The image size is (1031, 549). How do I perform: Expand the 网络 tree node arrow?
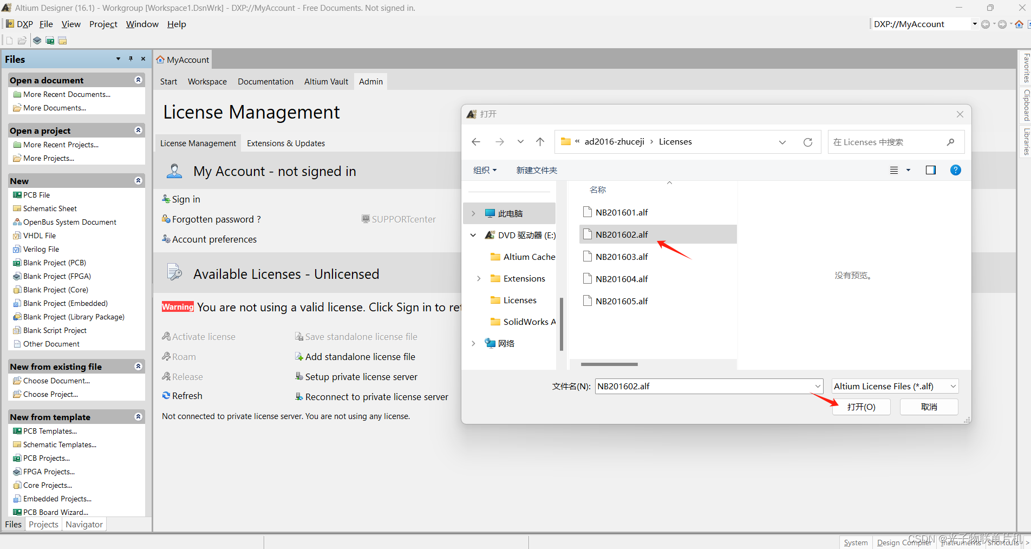(x=473, y=343)
